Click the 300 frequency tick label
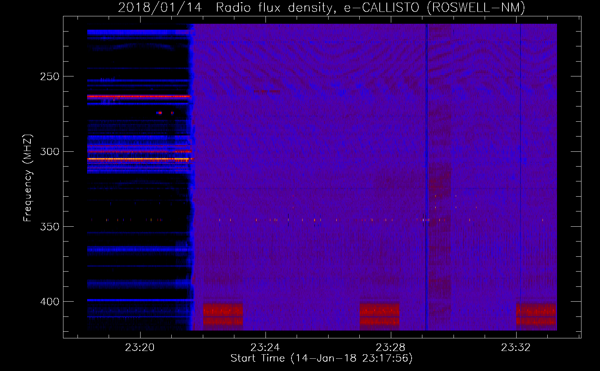The width and height of the screenshot is (600, 371). tap(50, 152)
